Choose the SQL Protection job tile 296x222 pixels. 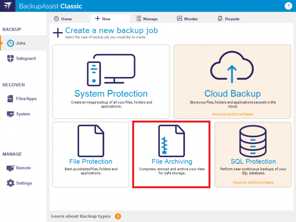253,154
